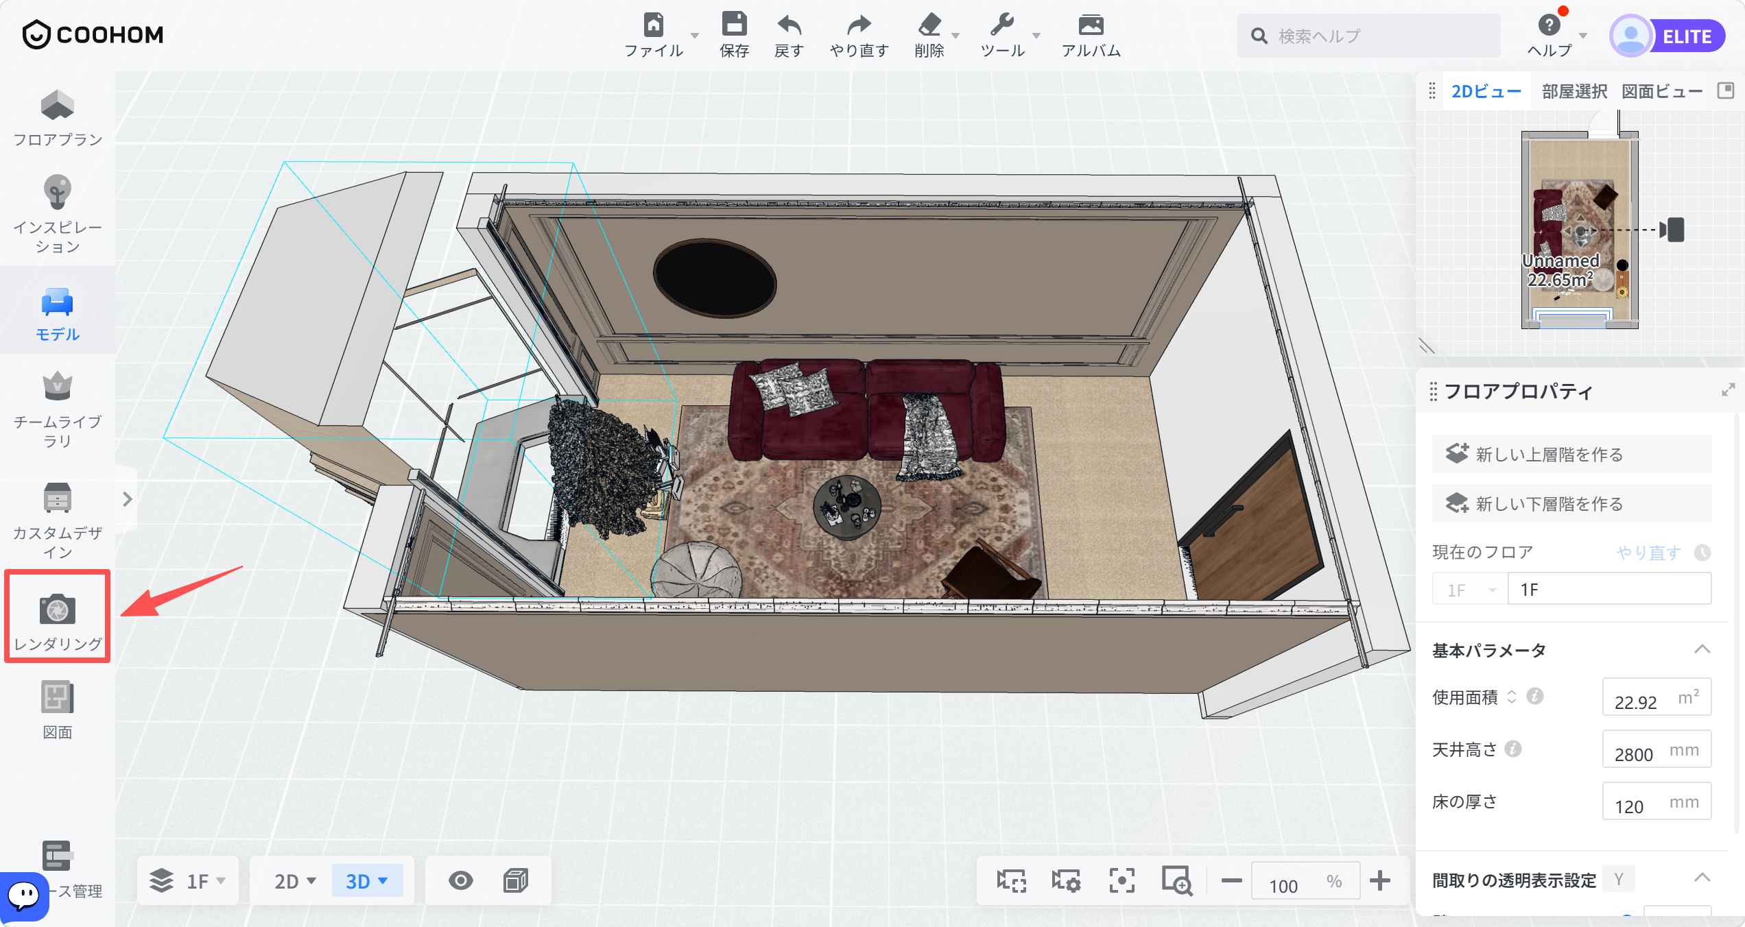Click the やり直す (Redo) arrow in top toolbar
The width and height of the screenshot is (1745, 927).
click(x=859, y=25)
